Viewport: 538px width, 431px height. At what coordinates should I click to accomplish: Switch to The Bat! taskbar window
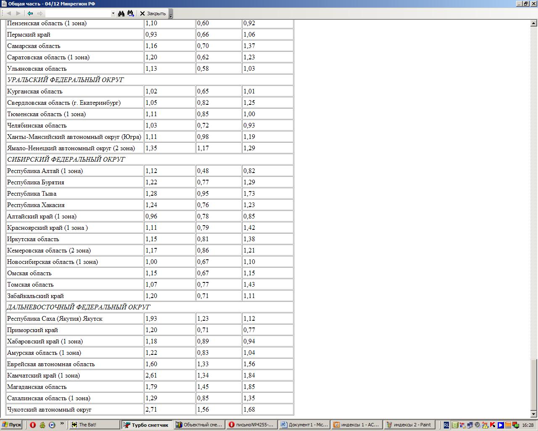click(x=94, y=425)
